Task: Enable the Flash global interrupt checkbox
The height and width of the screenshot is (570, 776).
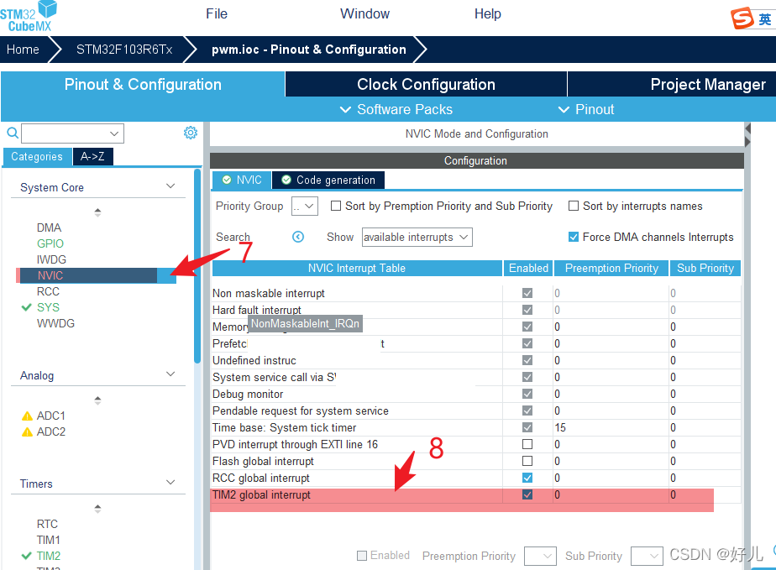Action: (527, 461)
